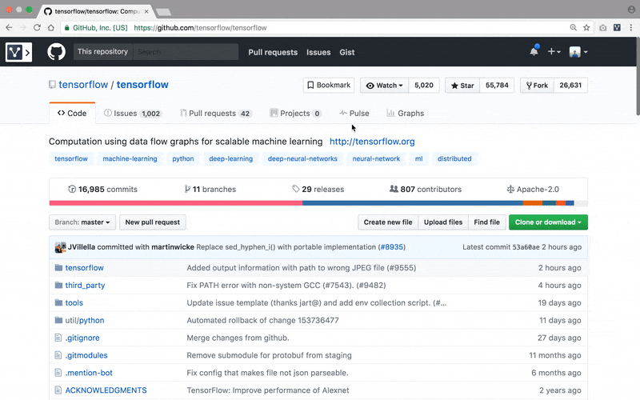Switch to the Issues tab
Screen dimensions: 640x400
tap(132, 114)
